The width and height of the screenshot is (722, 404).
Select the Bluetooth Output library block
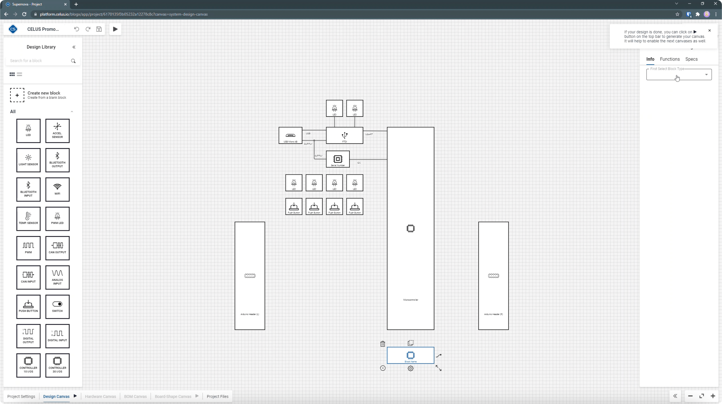coord(57,160)
